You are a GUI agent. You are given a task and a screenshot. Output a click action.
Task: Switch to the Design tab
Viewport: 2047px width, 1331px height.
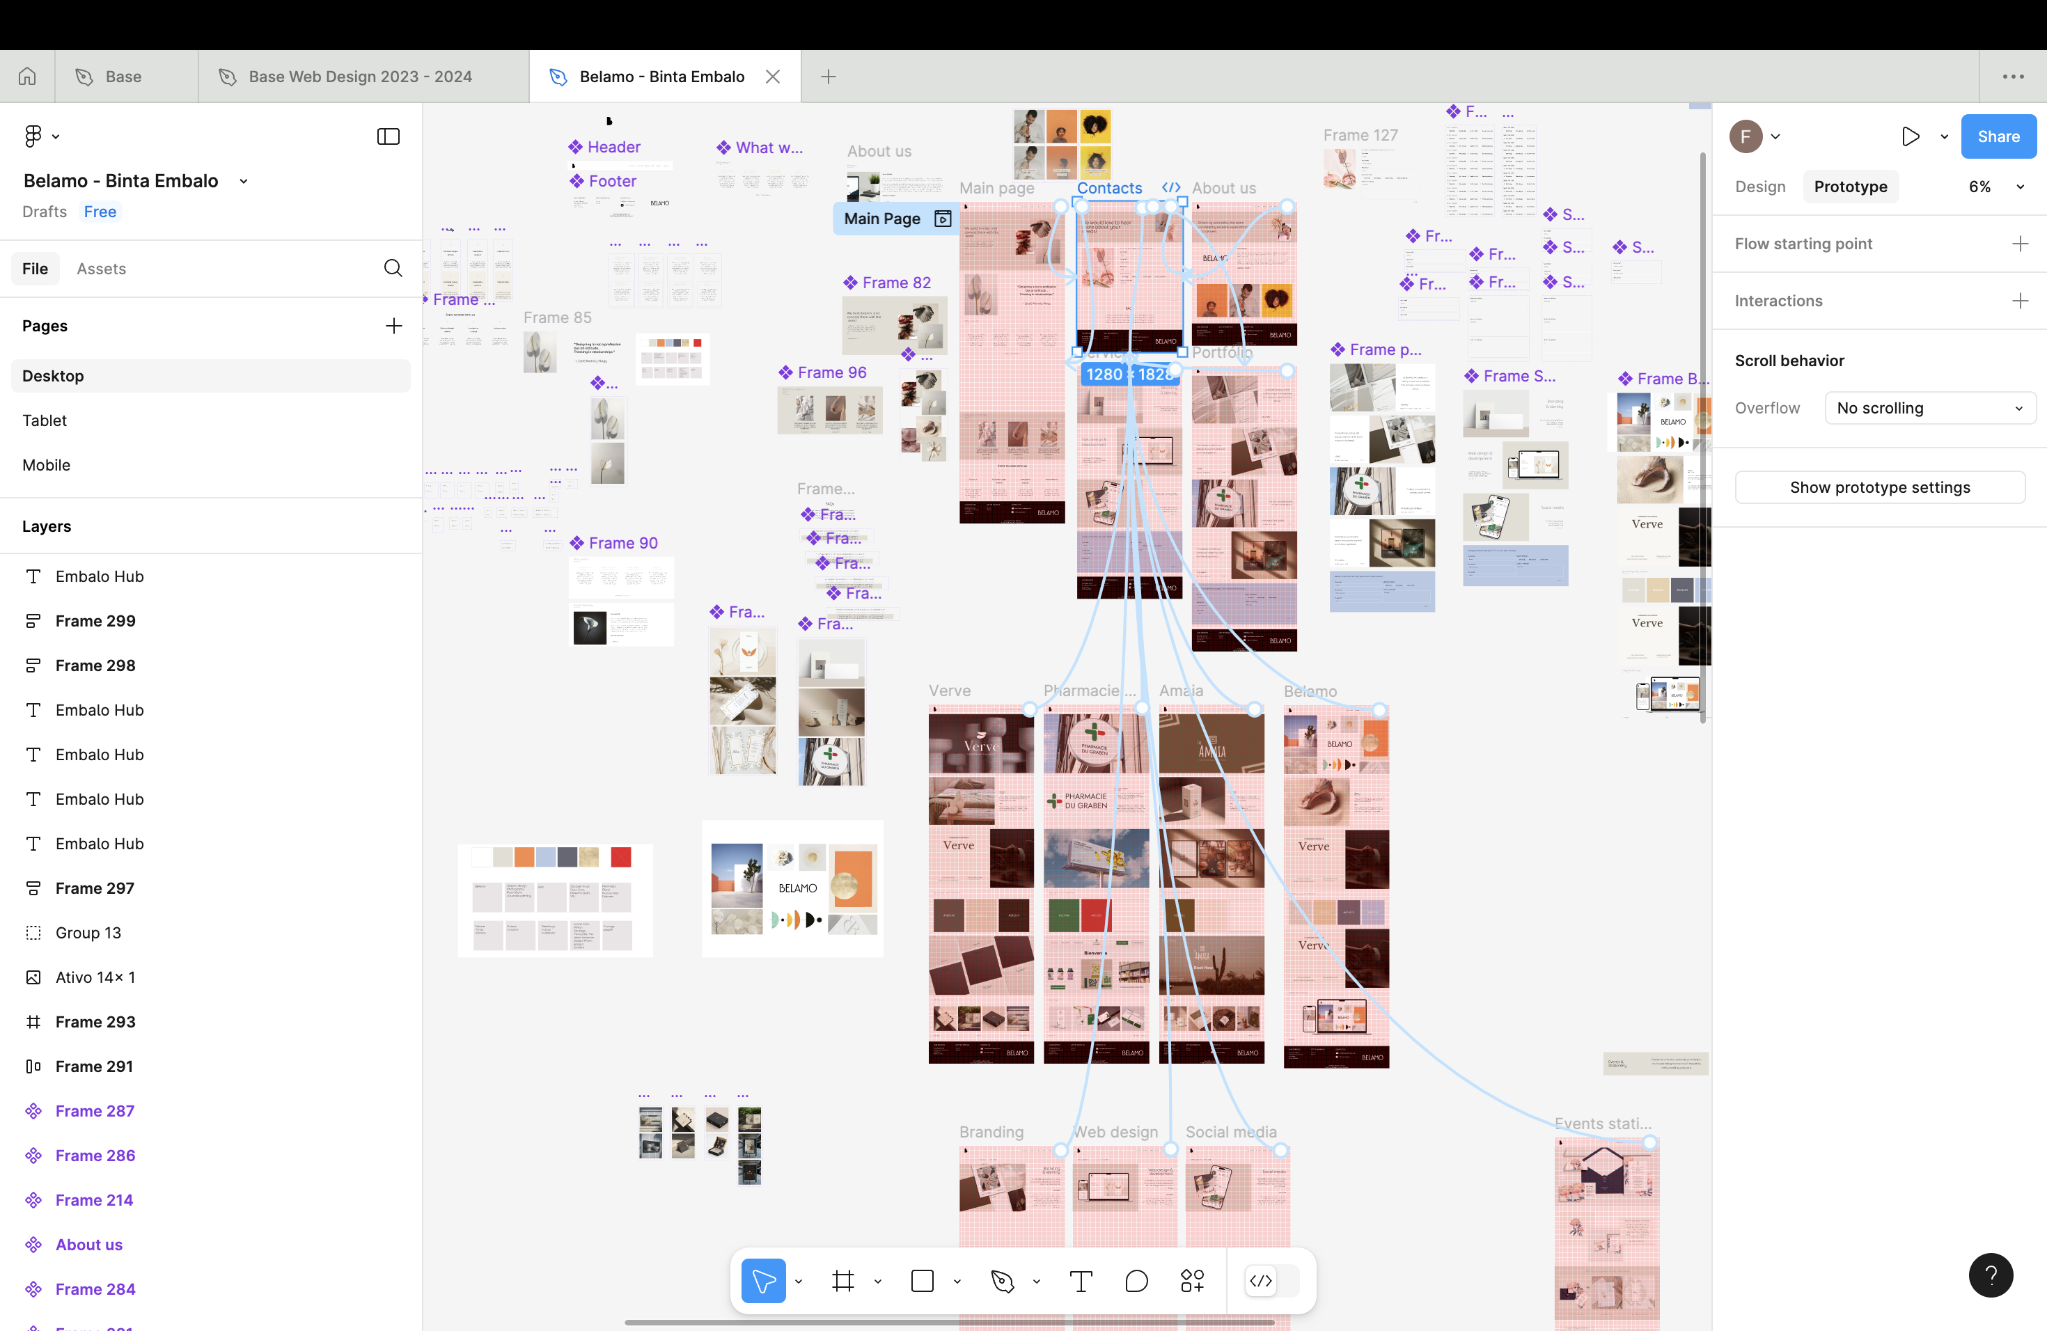point(1759,187)
